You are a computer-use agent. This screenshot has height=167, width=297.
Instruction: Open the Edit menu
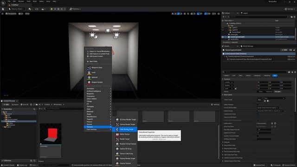point(14,1)
